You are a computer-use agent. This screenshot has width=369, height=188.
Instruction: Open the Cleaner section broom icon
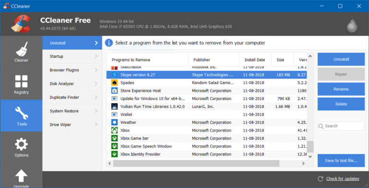pos(22,49)
